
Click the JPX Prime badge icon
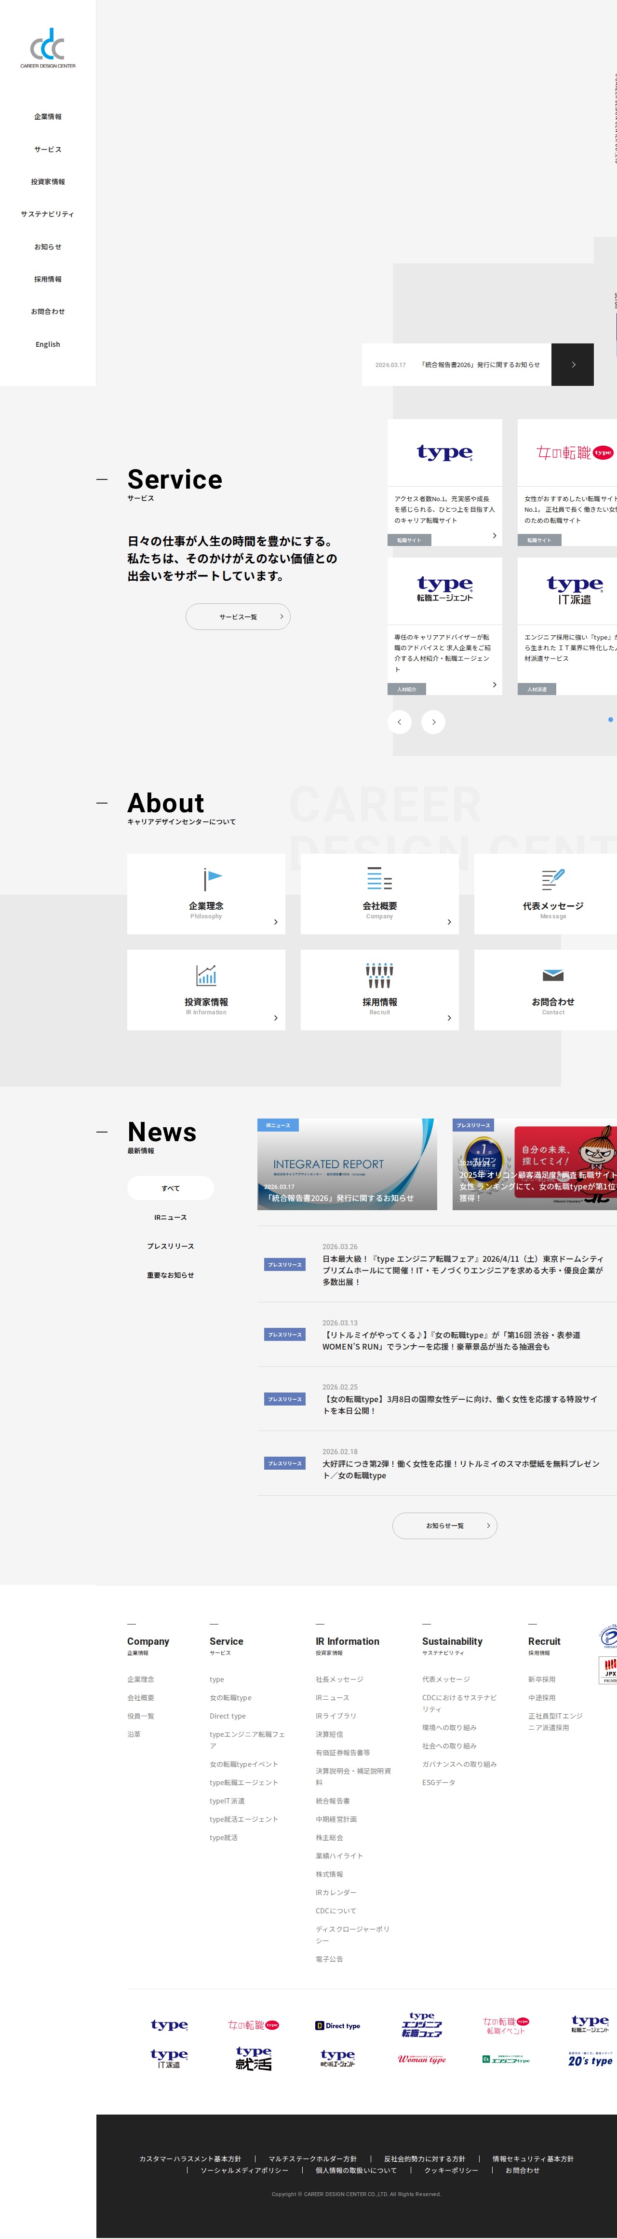click(609, 1670)
